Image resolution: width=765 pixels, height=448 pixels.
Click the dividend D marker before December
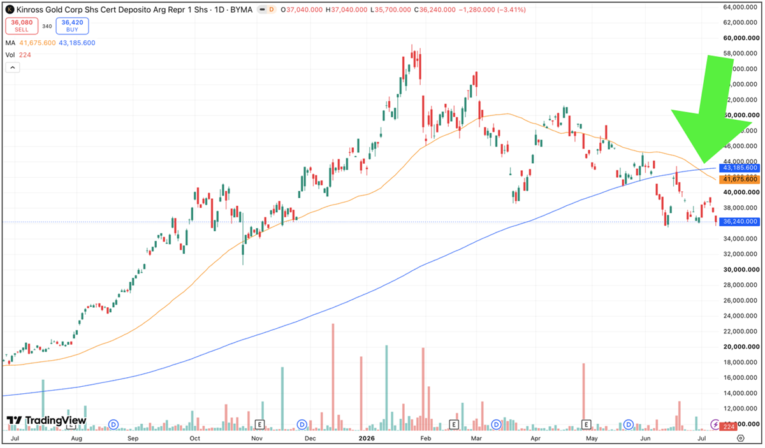pos(302,424)
